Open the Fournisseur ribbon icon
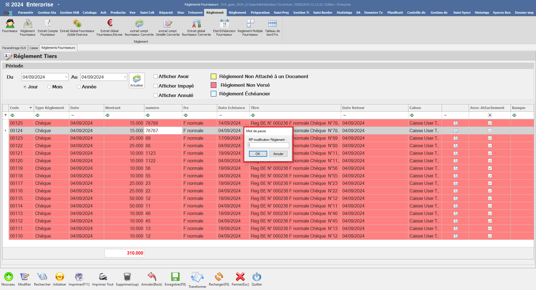The height and width of the screenshot is (290, 536). [10, 24]
